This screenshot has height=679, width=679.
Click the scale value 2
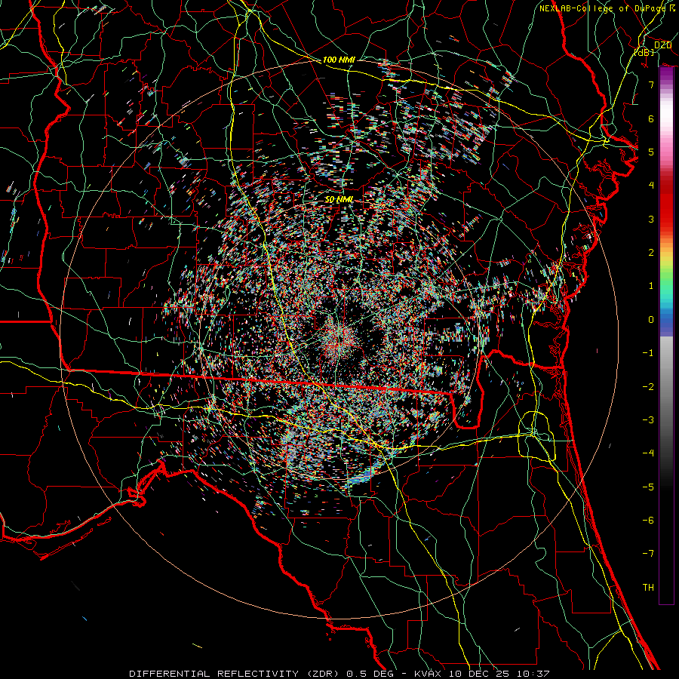(651, 252)
